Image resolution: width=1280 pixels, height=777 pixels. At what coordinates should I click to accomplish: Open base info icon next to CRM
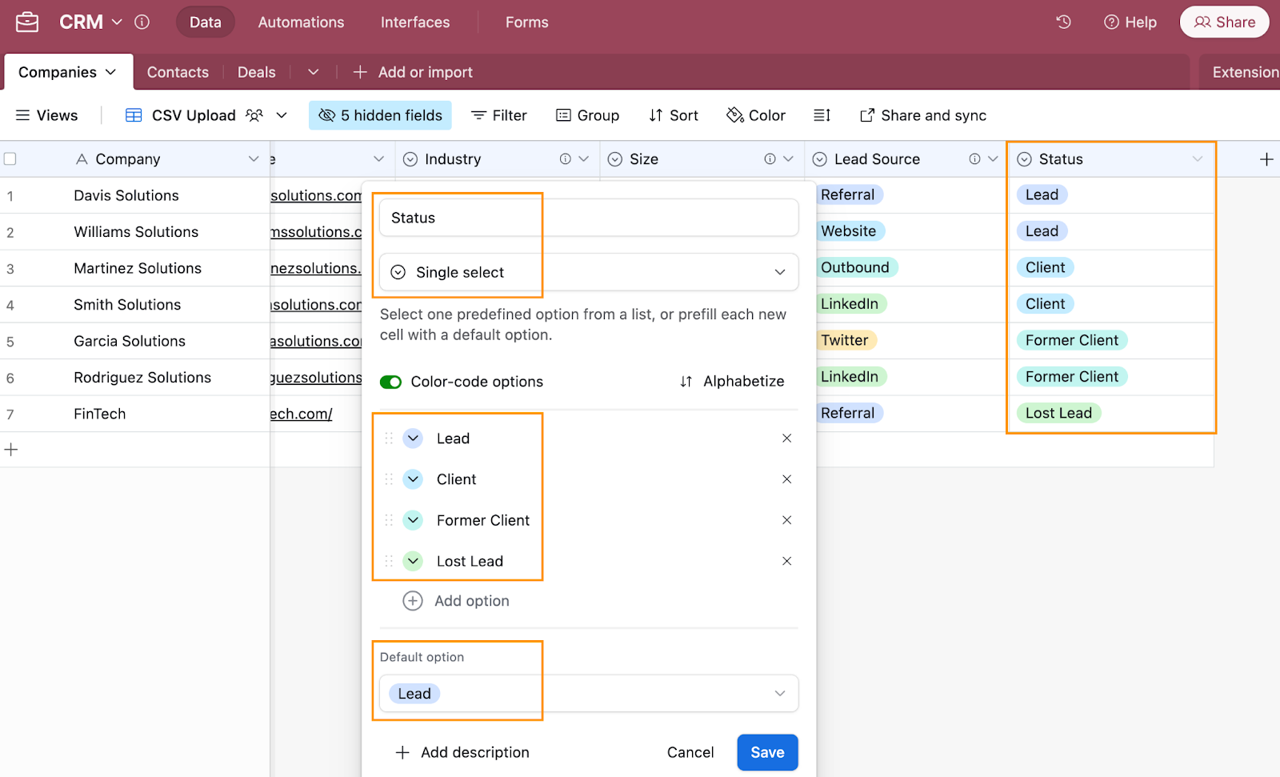click(142, 22)
